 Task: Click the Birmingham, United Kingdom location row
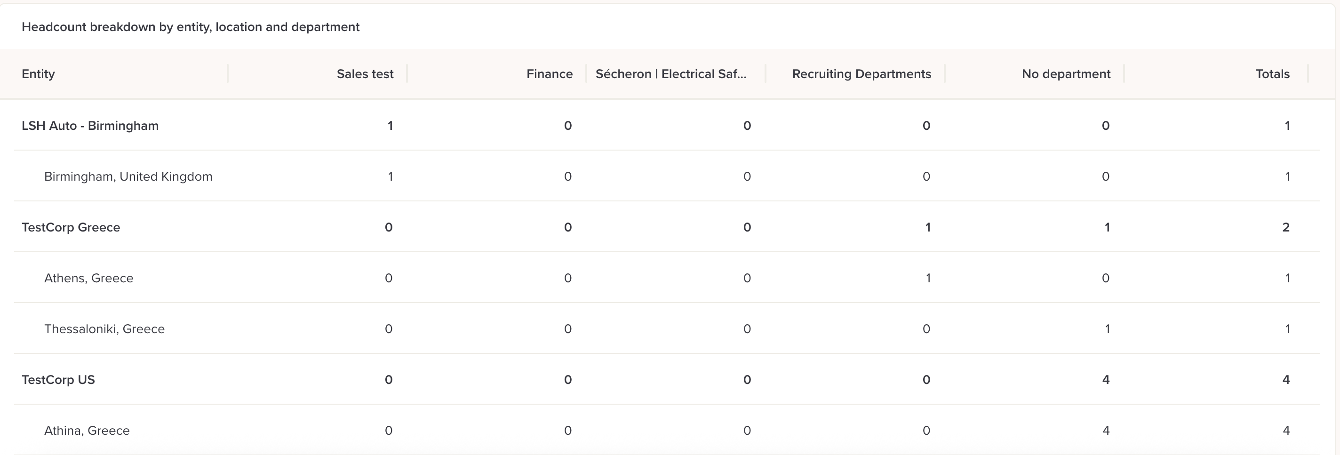click(x=667, y=176)
